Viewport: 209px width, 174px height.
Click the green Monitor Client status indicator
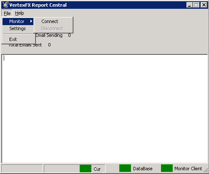point(167,168)
